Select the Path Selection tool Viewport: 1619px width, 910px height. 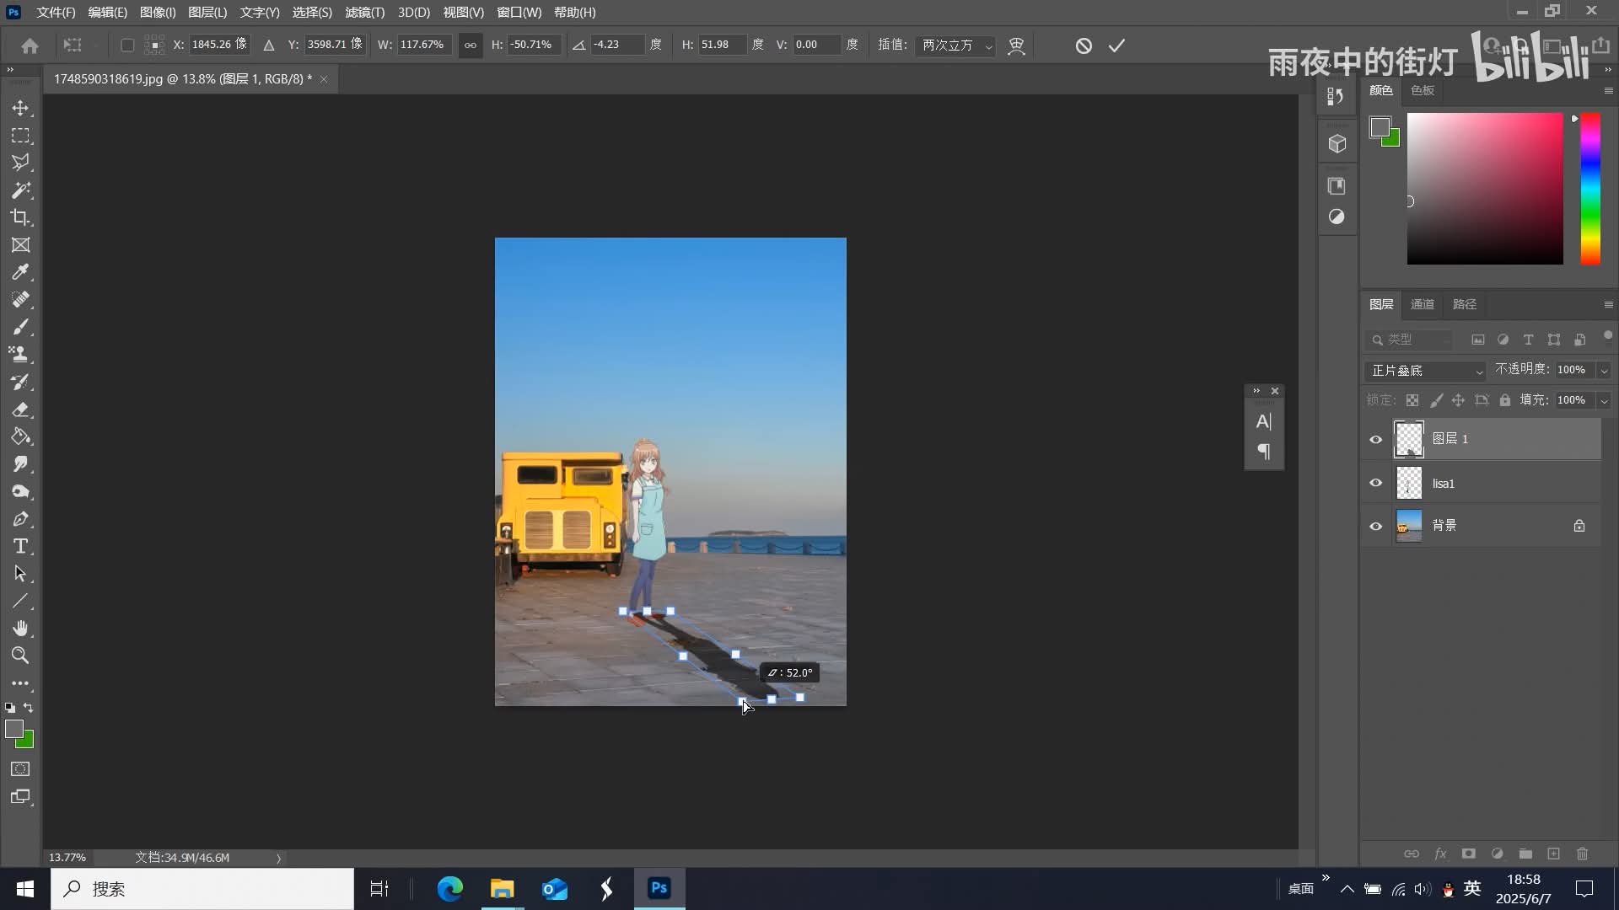[x=20, y=574]
